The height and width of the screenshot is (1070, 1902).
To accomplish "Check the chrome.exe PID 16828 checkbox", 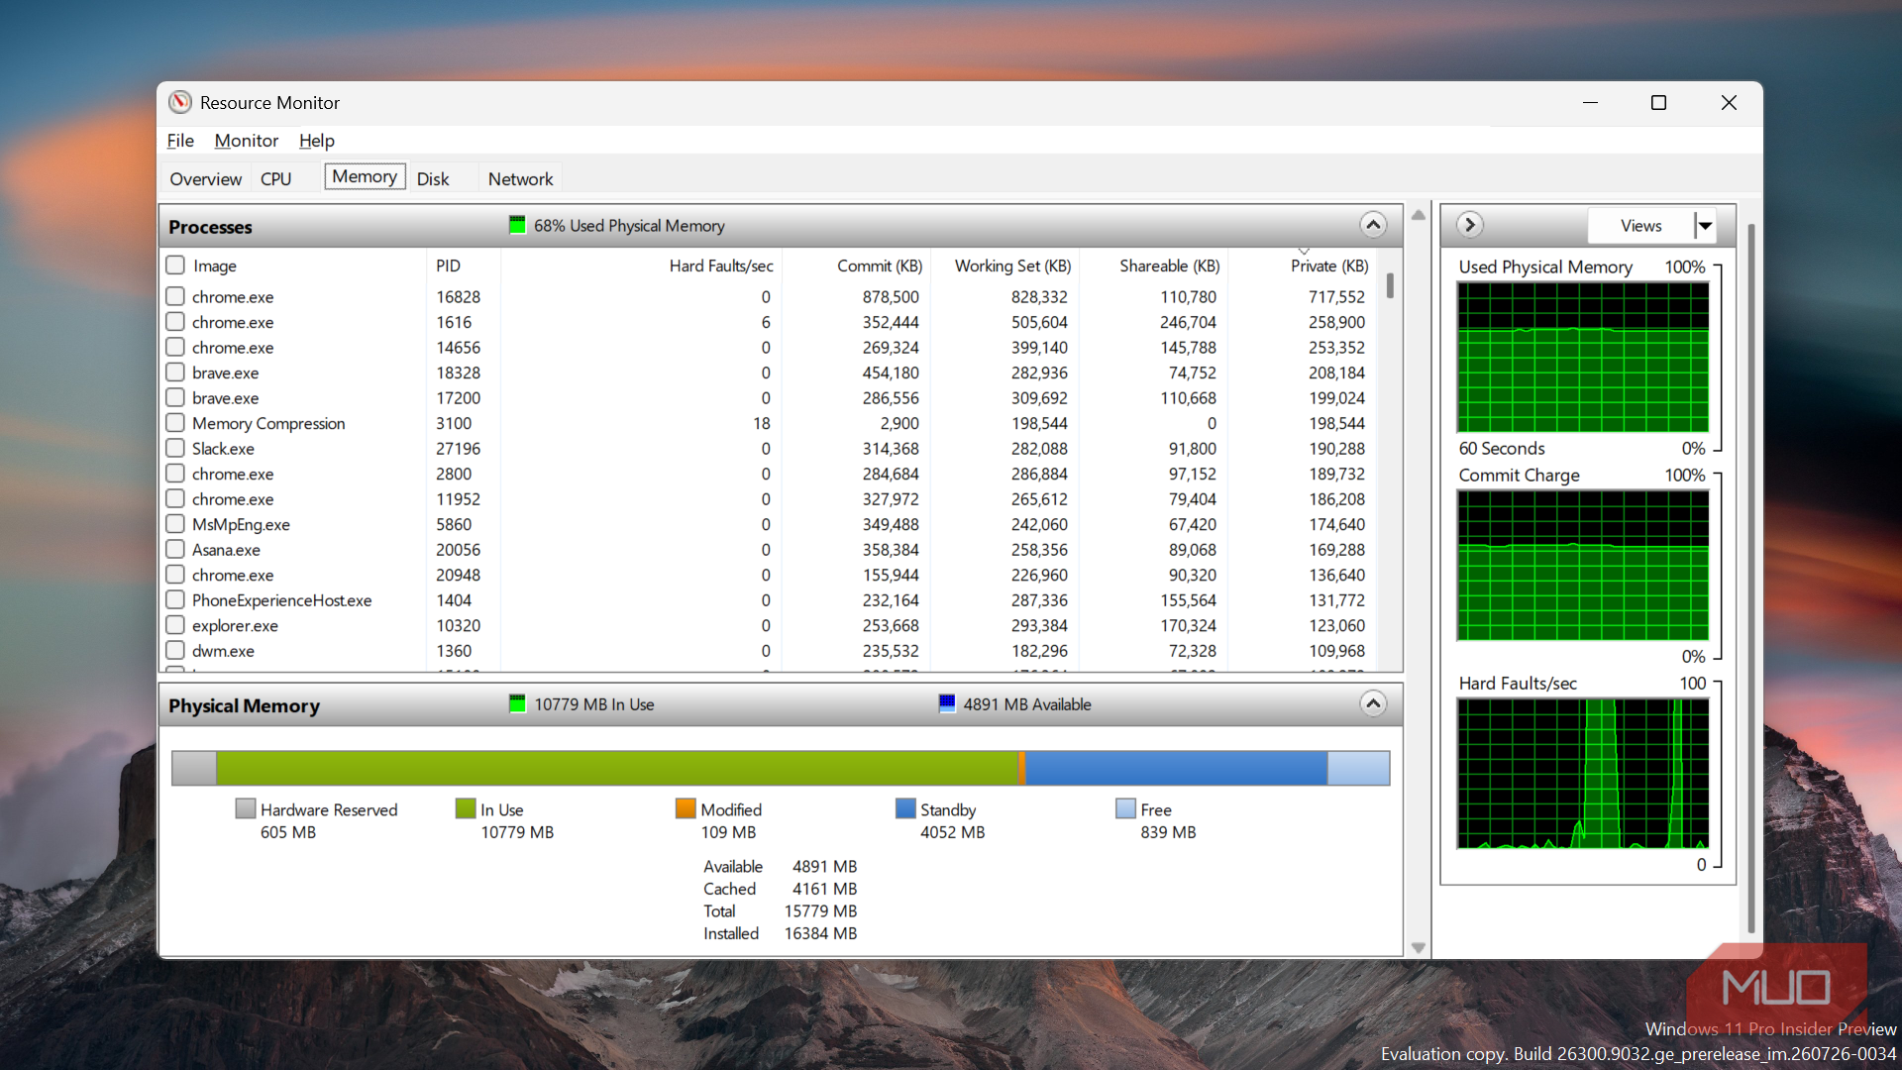I will 175,295.
